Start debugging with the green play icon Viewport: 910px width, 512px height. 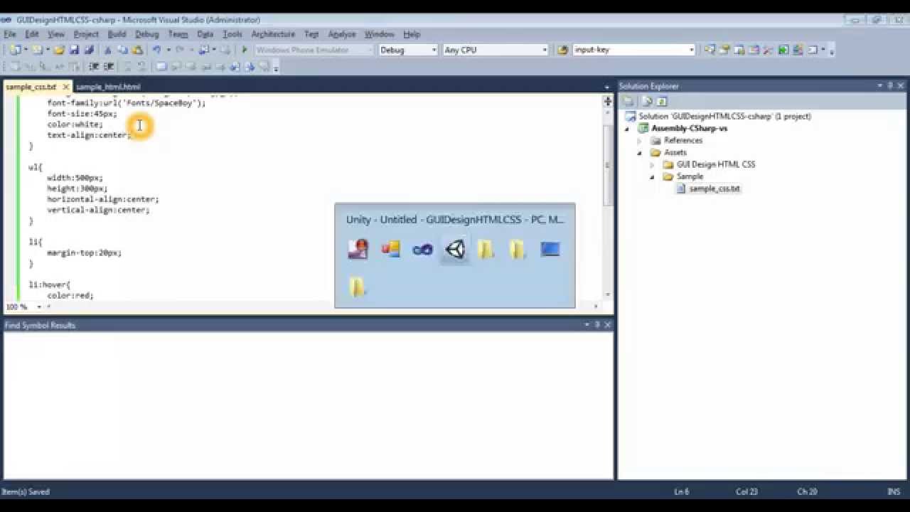click(x=245, y=50)
